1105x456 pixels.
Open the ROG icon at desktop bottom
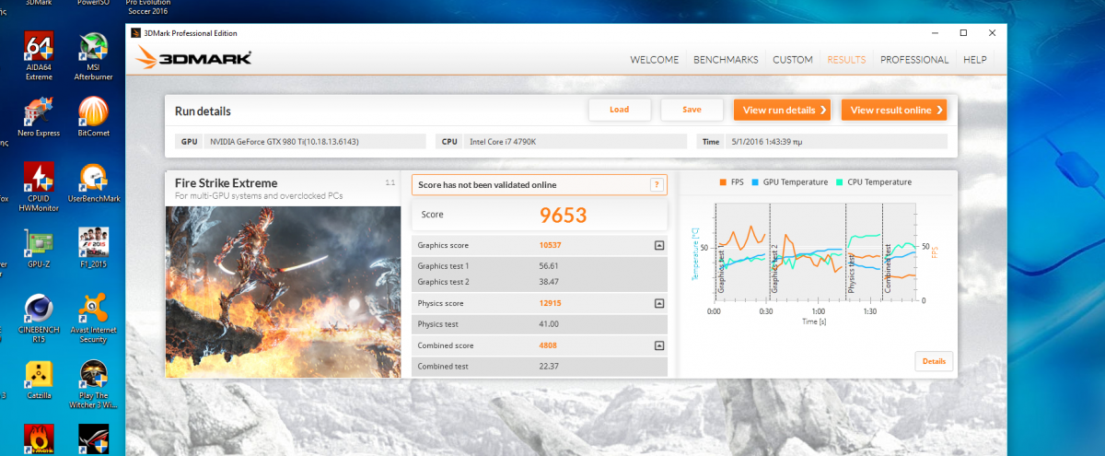point(93,438)
